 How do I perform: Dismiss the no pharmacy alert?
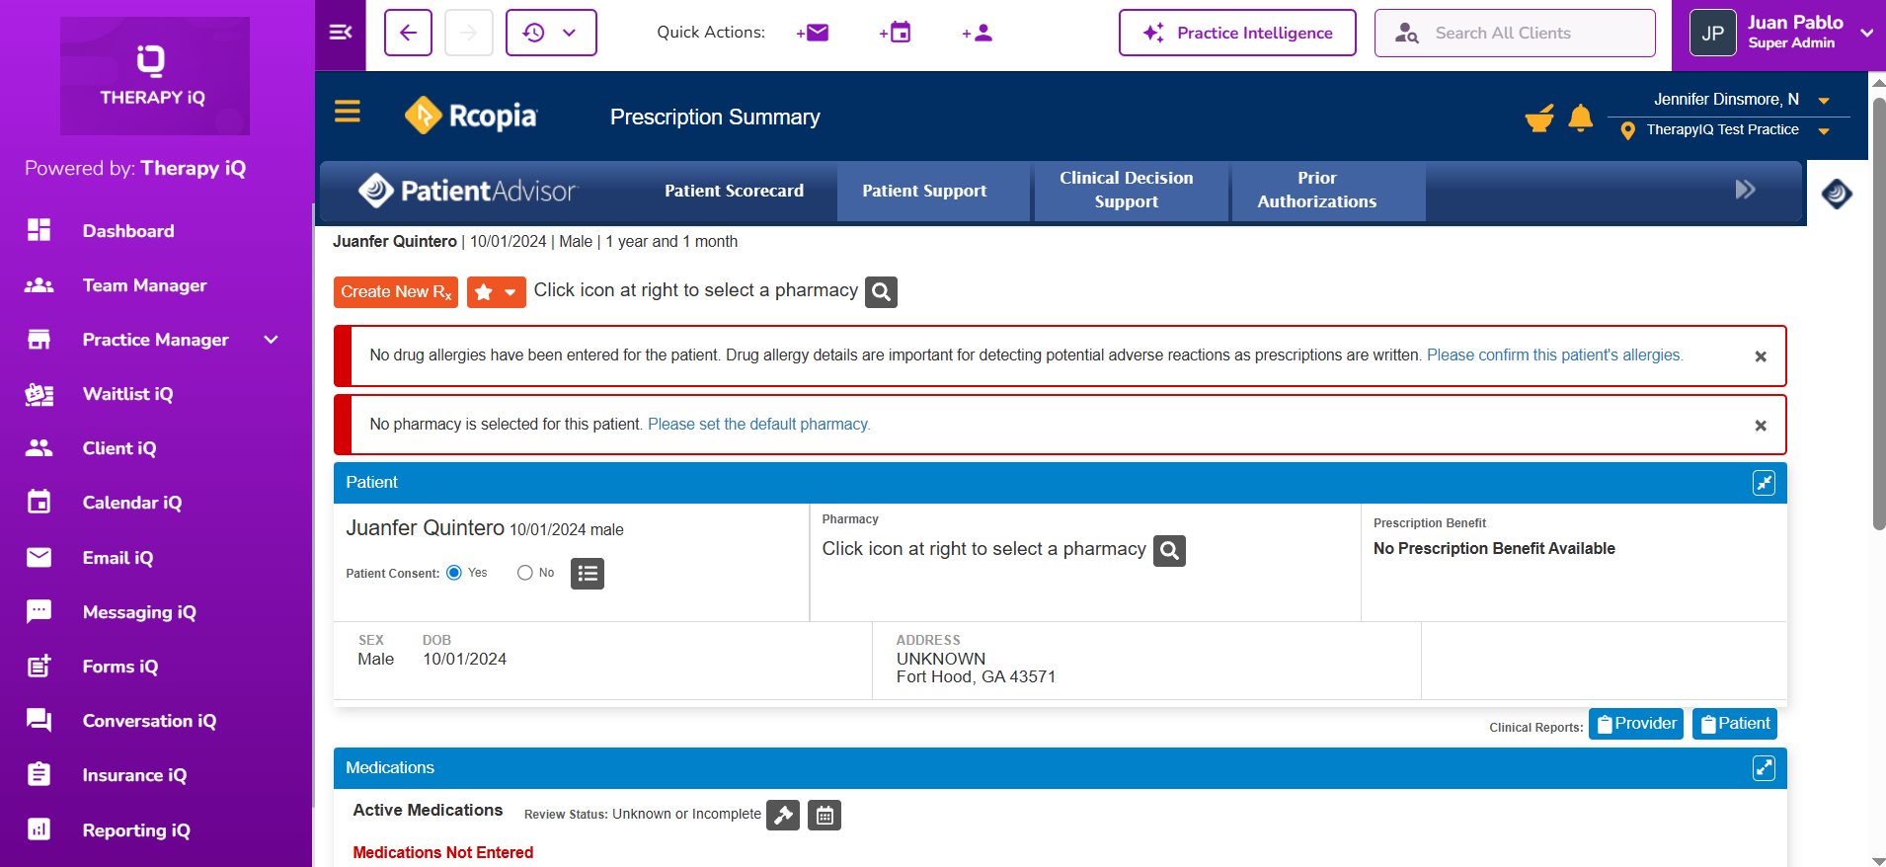click(1761, 426)
